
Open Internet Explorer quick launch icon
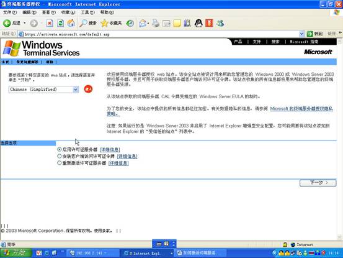point(47,253)
